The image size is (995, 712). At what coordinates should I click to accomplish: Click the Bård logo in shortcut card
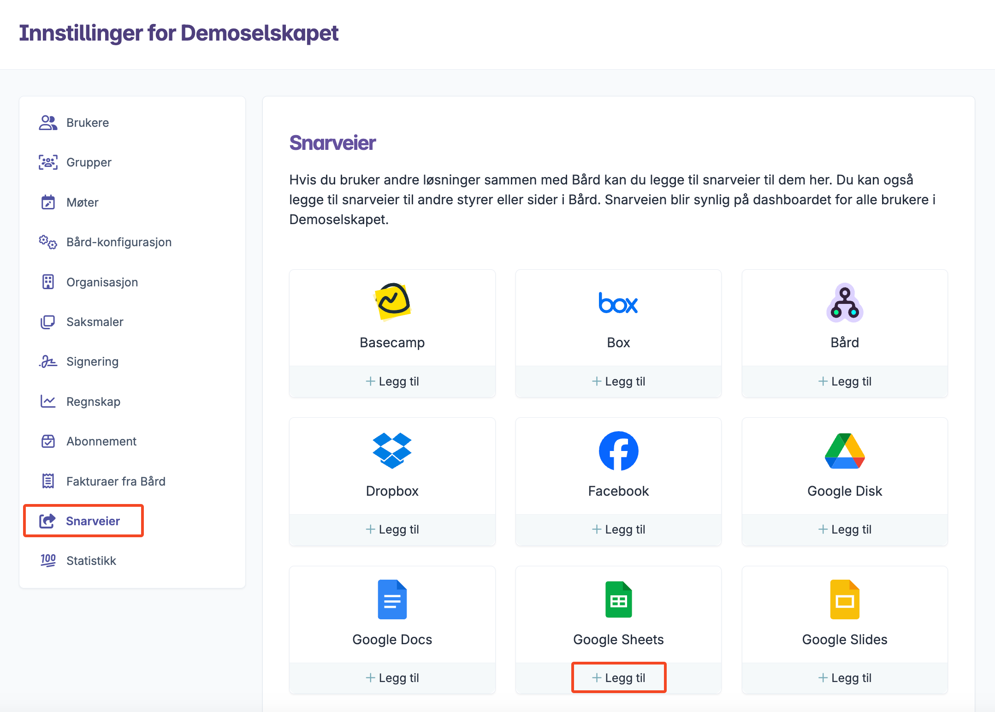[x=845, y=303]
